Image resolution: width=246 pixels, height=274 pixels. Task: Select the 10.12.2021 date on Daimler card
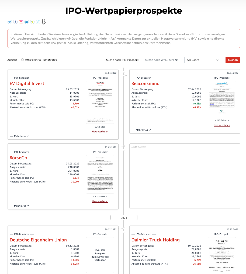click(232, 229)
